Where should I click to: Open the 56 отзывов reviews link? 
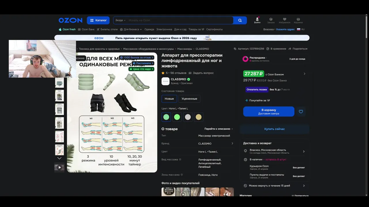tap(178, 73)
